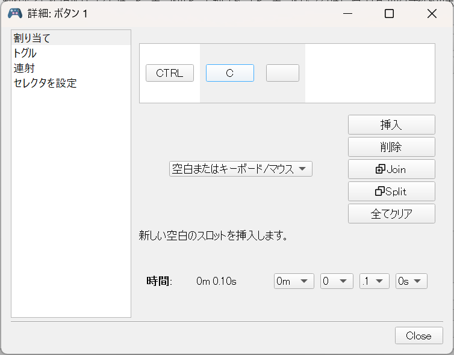Select トグル in the left list

(x=25, y=53)
